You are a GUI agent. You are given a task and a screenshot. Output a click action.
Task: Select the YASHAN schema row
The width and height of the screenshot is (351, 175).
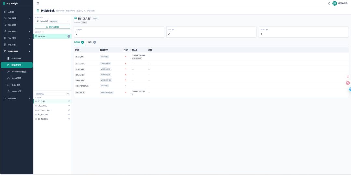pos(53,36)
